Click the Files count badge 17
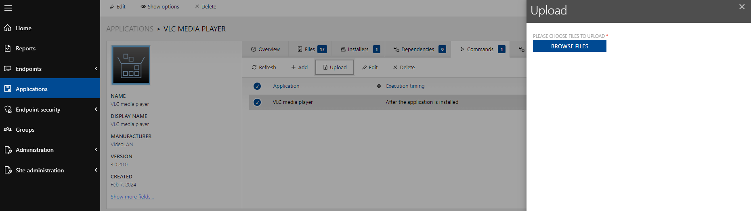The width and height of the screenshot is (751, 211). pyautogui.click(x=322, y=49)
